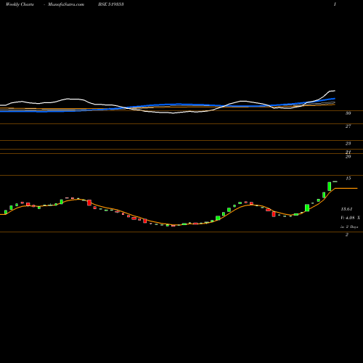Viewport: 363px width, 363px height.
Task: Click the 23 price axis label
Action: coord(348,144)
